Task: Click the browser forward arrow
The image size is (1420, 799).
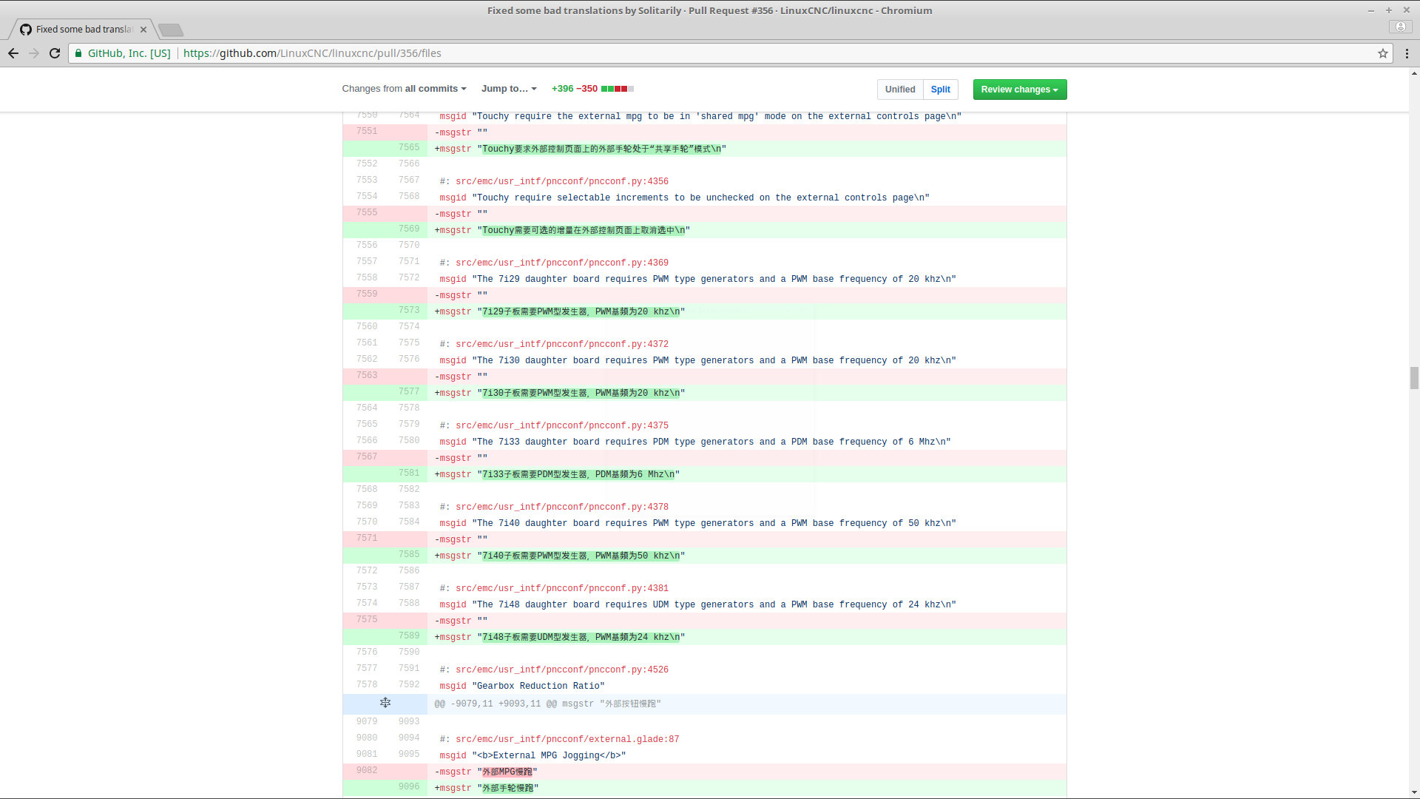Action: (34, 53)
